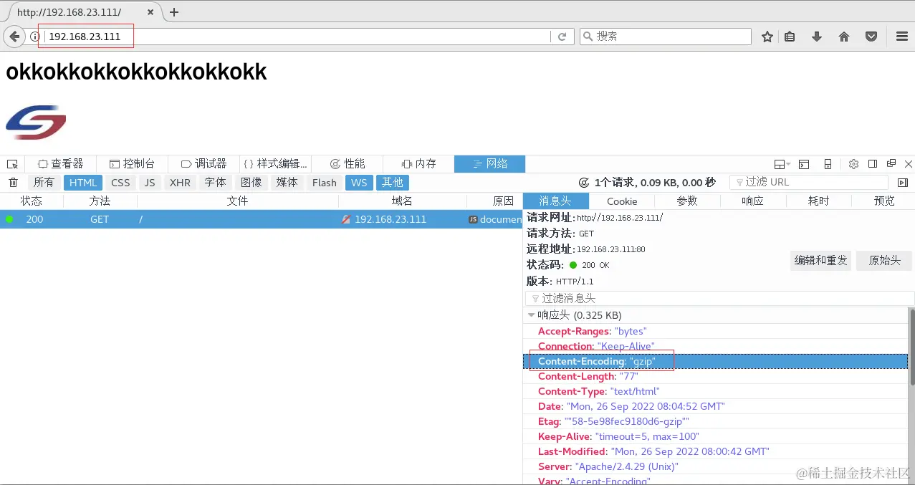
Task: Toggle the CSS filter
Action: point(120,183)
